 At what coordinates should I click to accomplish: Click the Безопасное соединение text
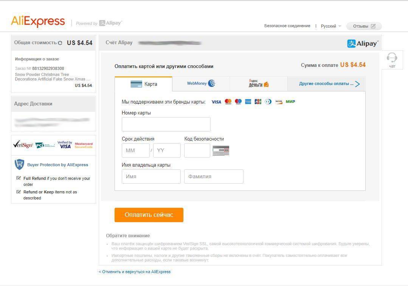coord(287,26)
